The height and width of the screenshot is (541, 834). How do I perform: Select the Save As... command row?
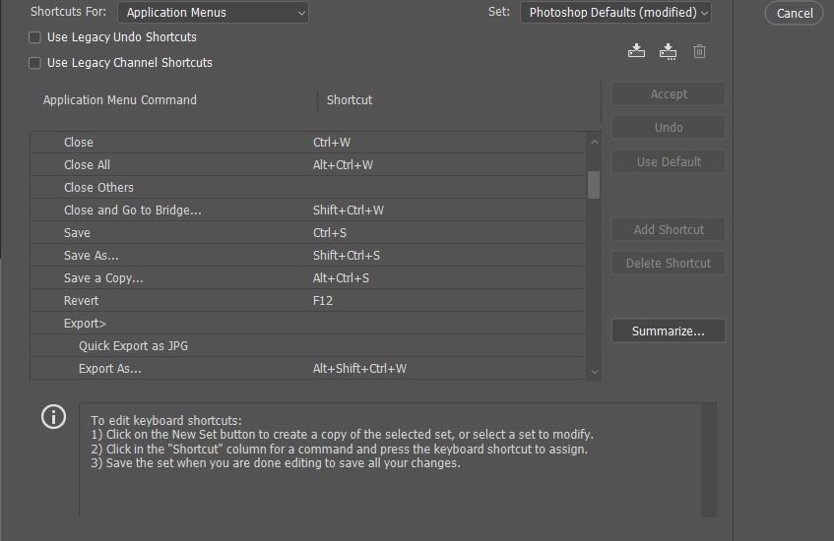pos(307,255)
